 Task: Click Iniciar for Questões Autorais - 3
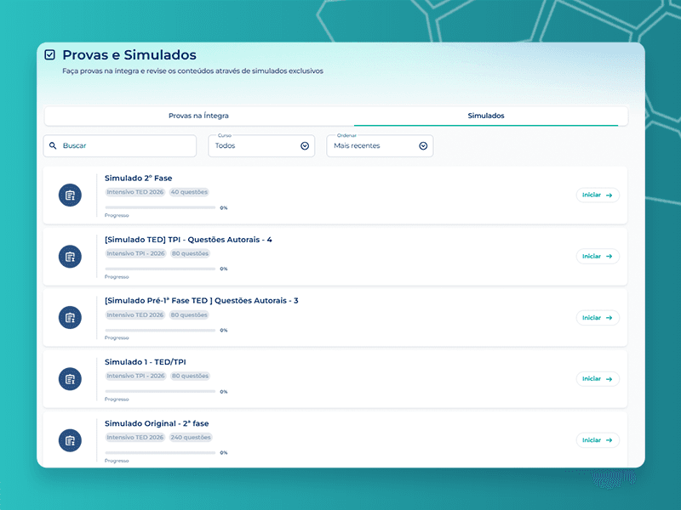click(598, 317)
